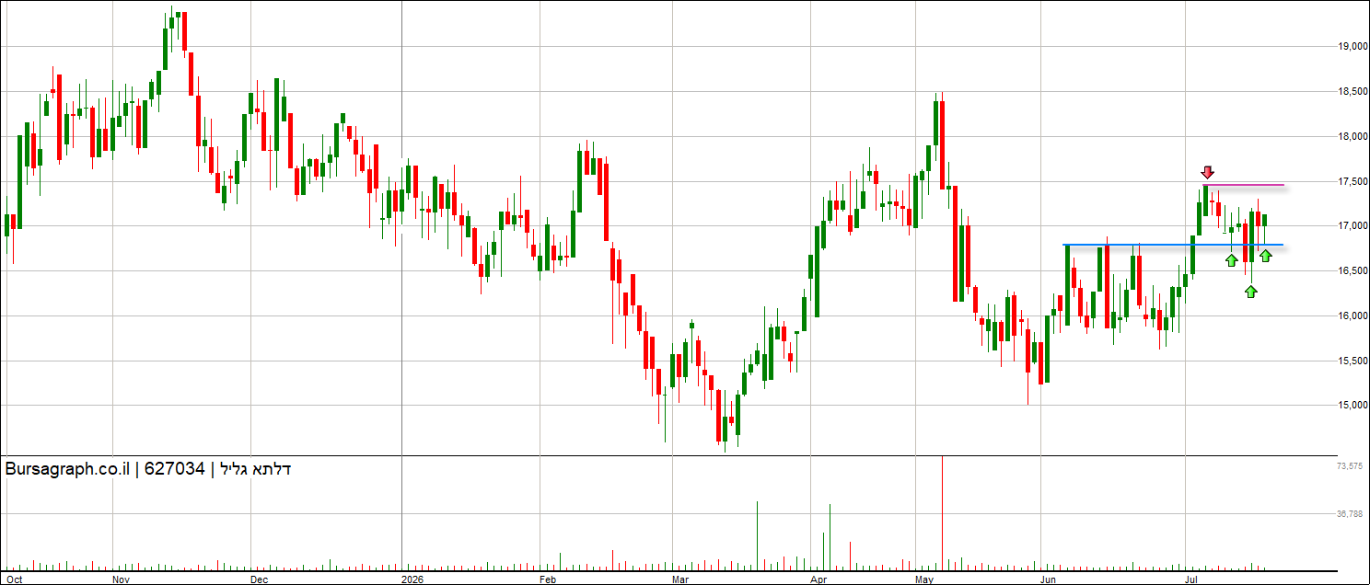Select the green arrow nearest the last candle
This screenshot has height=585, width=1370.
tap(1266, 256)
